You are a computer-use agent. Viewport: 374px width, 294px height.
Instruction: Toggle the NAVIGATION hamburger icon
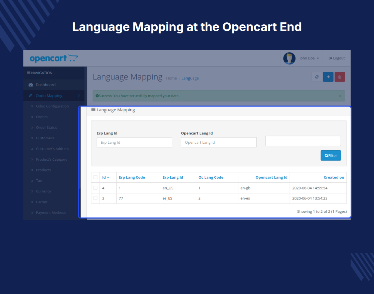(29, 73)
